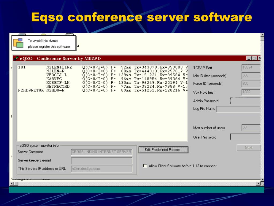
Task: Select the N2HDW-R user row
Action: tap(103, 90)
